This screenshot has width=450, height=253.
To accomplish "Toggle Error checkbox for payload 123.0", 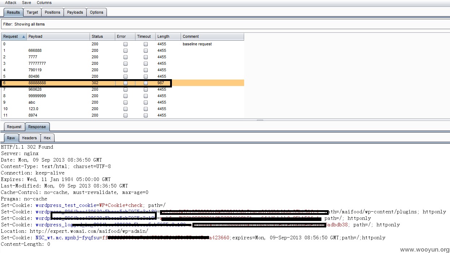I will click(x=125, y=109).
